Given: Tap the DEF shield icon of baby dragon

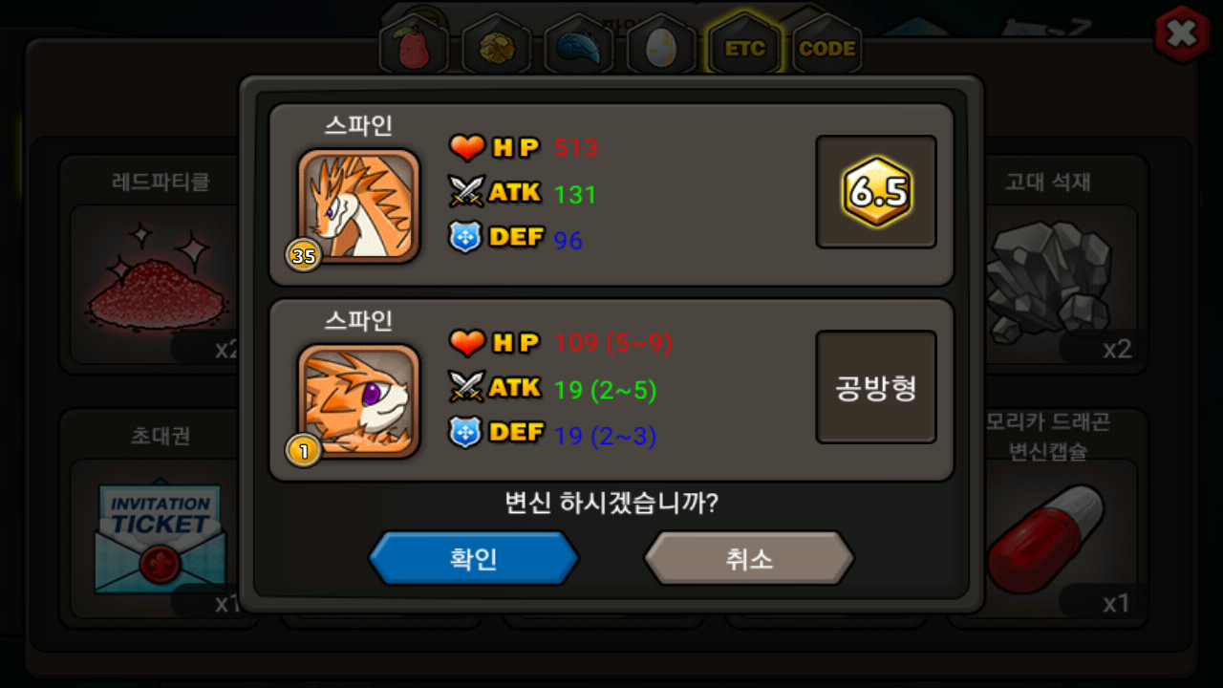Looking at the screenshot, I should click(x=465, y=432).
